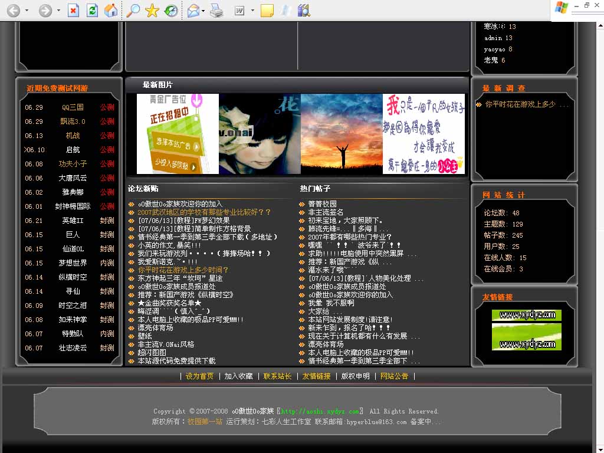Image resolution: width=604 pixels, height=453 pixels.
Task: Open Favorites with the yellow star icon
Action: [152, 11]
